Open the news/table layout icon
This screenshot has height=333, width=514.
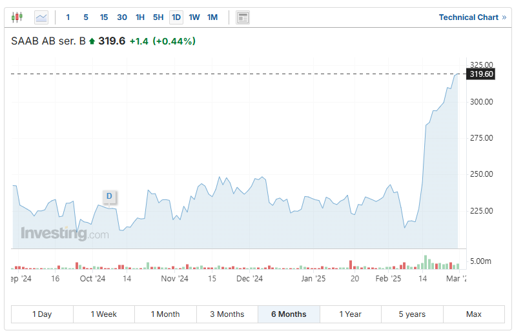click(243, 17)
